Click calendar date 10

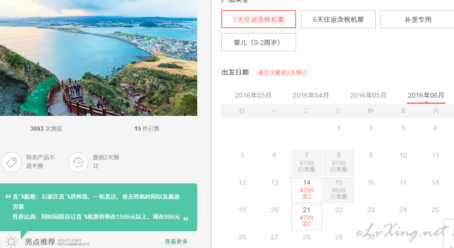point(403,155)
